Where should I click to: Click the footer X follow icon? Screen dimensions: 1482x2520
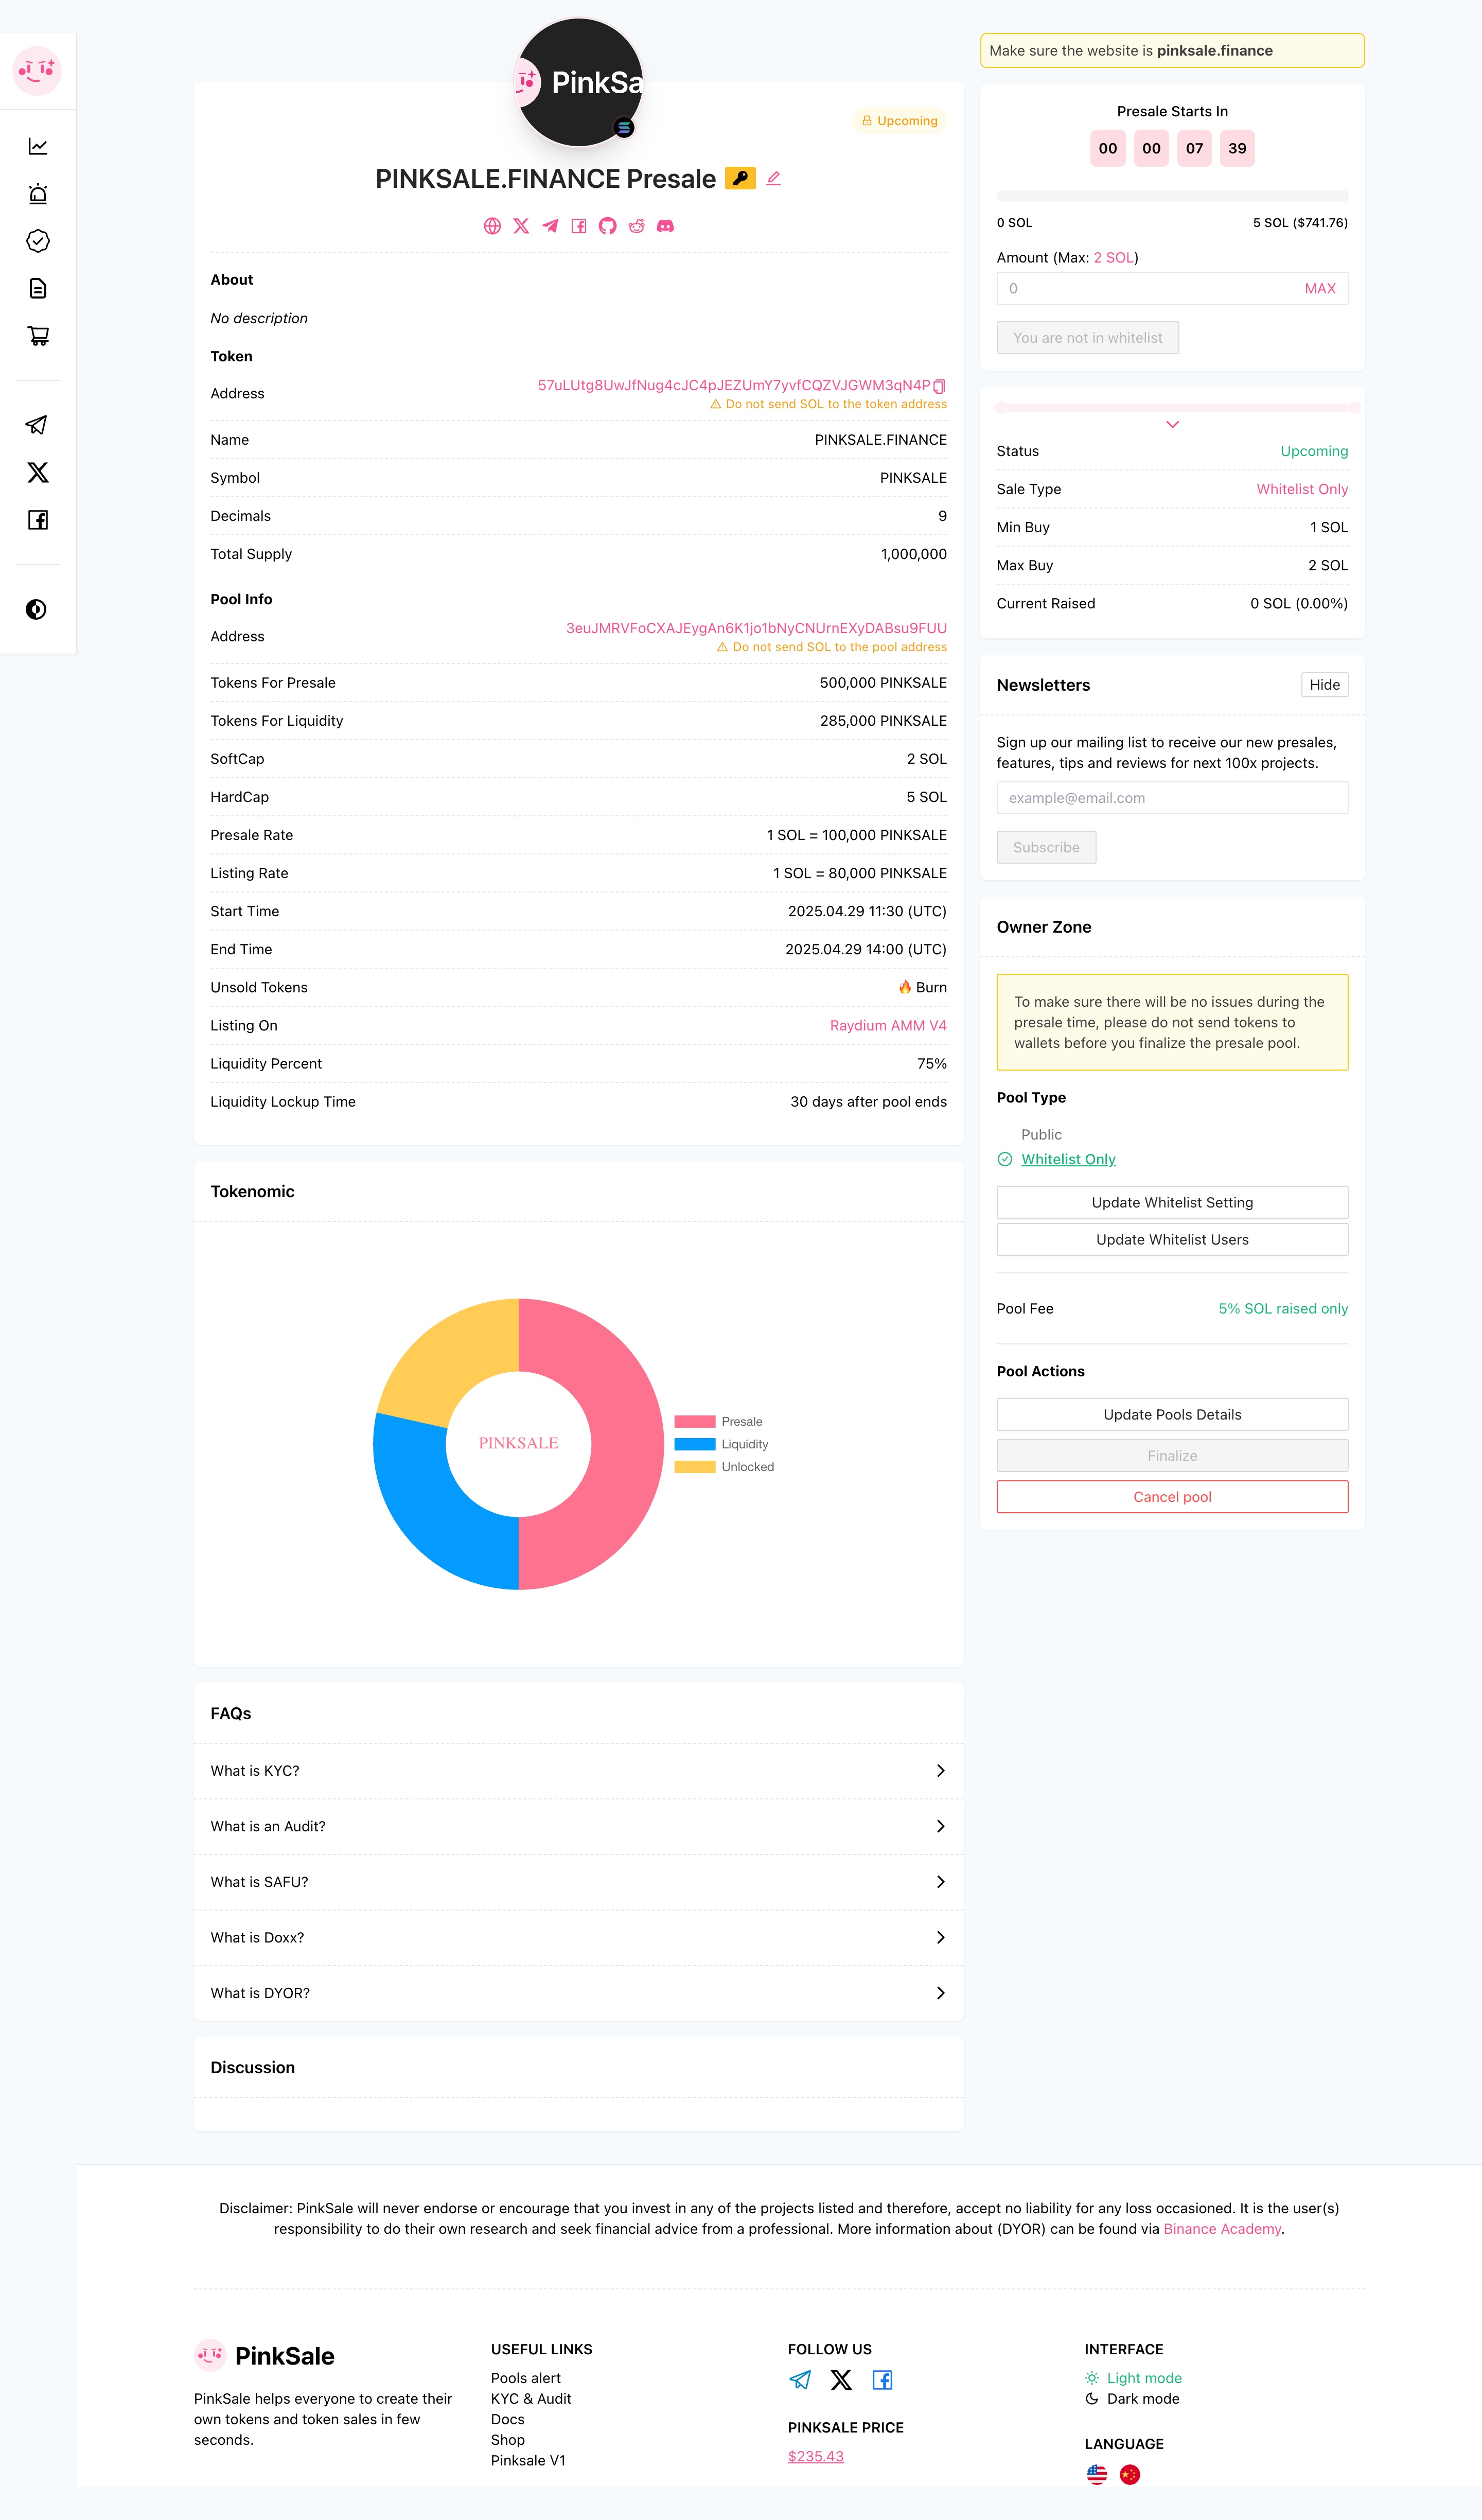pos(842,2380)
